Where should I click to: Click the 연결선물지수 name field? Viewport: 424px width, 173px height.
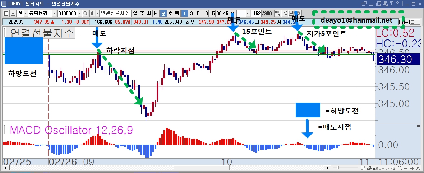point(116,13)
